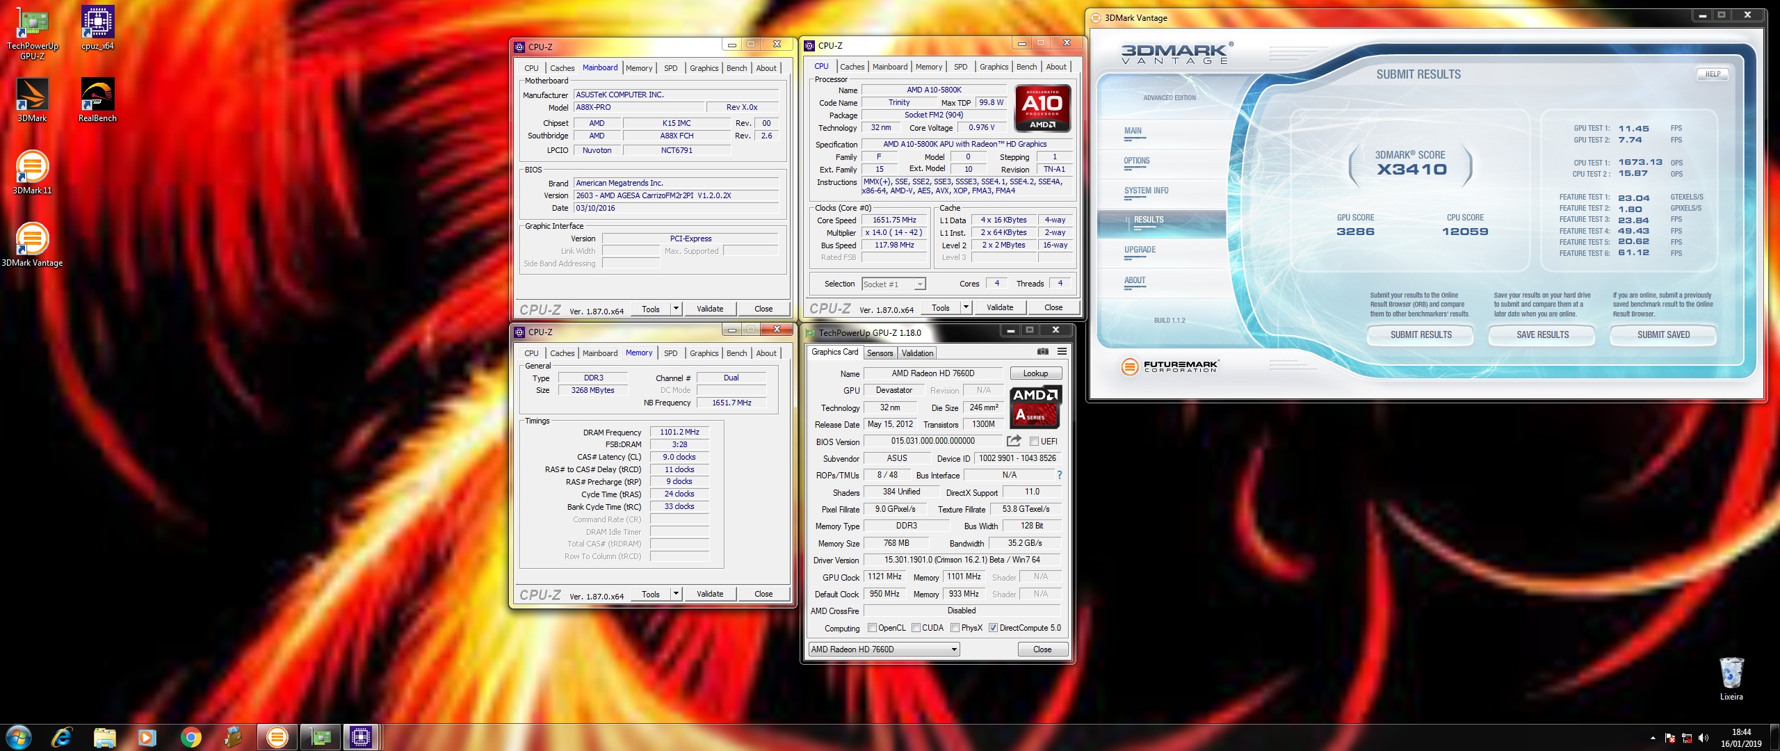1780x751 pixels.
Task: Open the Windows Start menu
Action: pos(19,737)
